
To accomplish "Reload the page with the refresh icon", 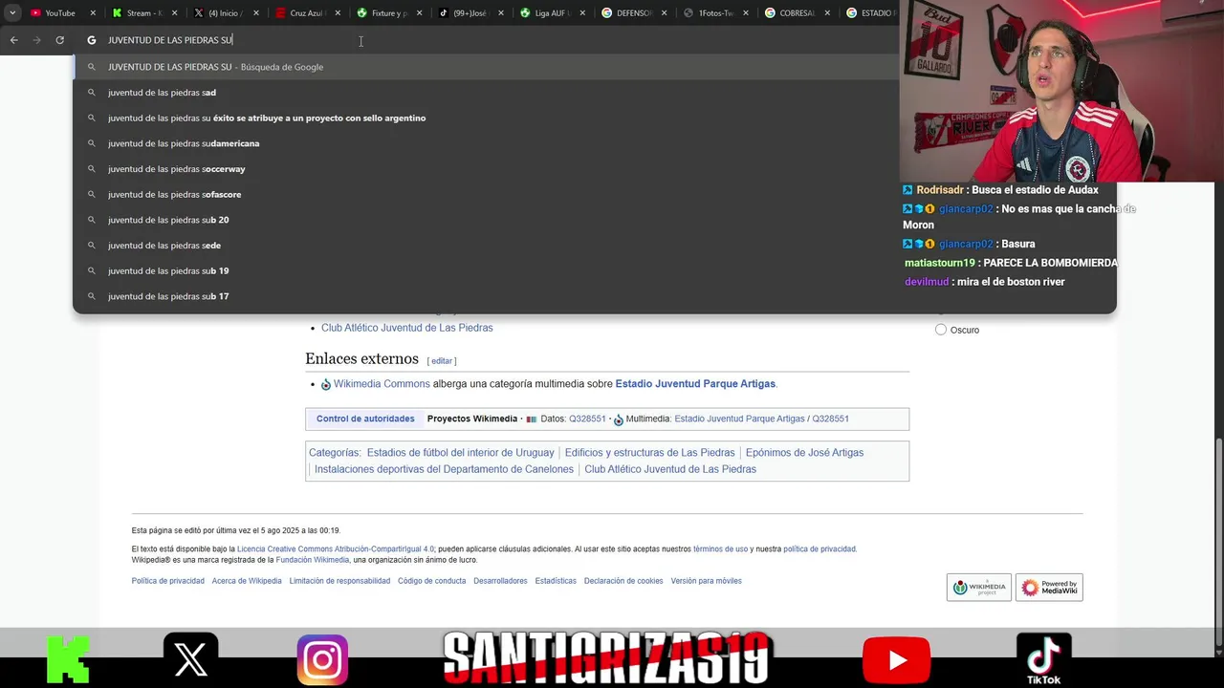I will pyautogui.click(x=59, y=40).
